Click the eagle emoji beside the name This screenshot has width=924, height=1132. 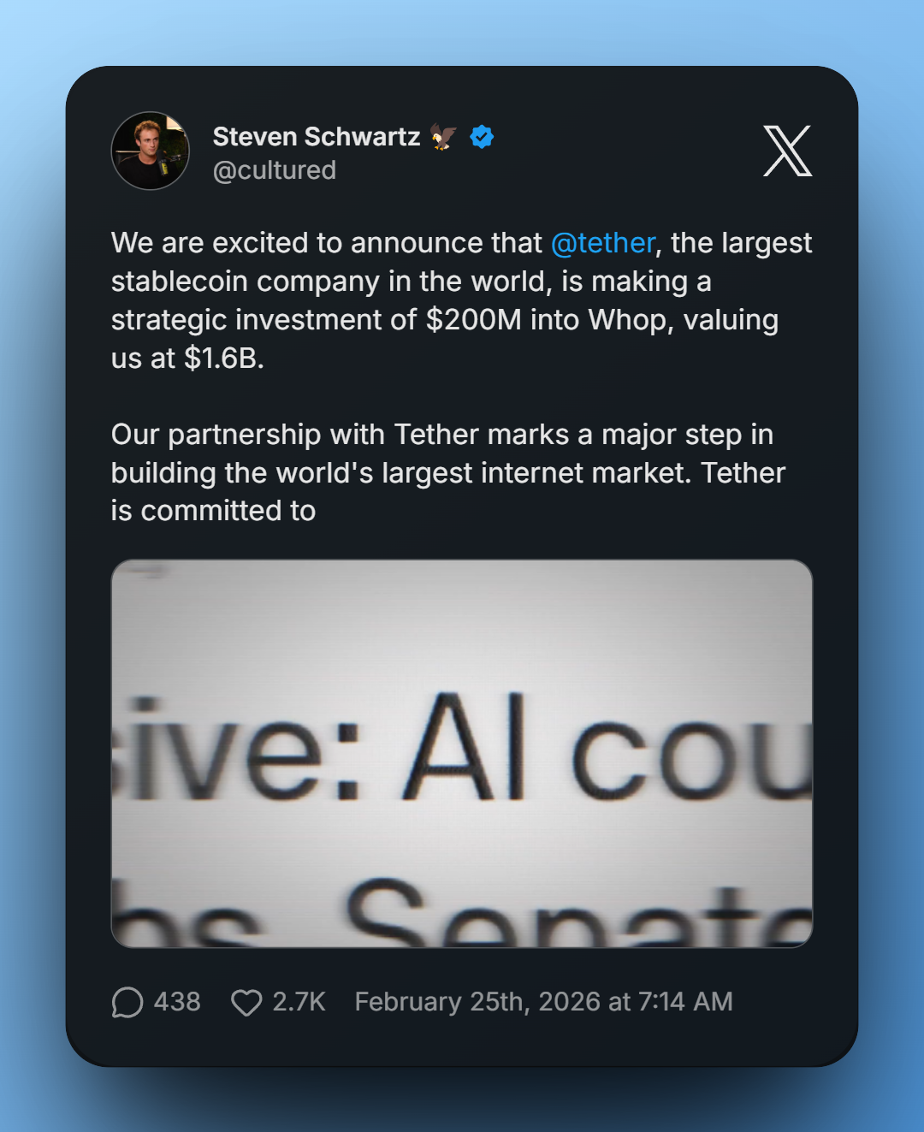pyautogui.click(x=443, y=137)
